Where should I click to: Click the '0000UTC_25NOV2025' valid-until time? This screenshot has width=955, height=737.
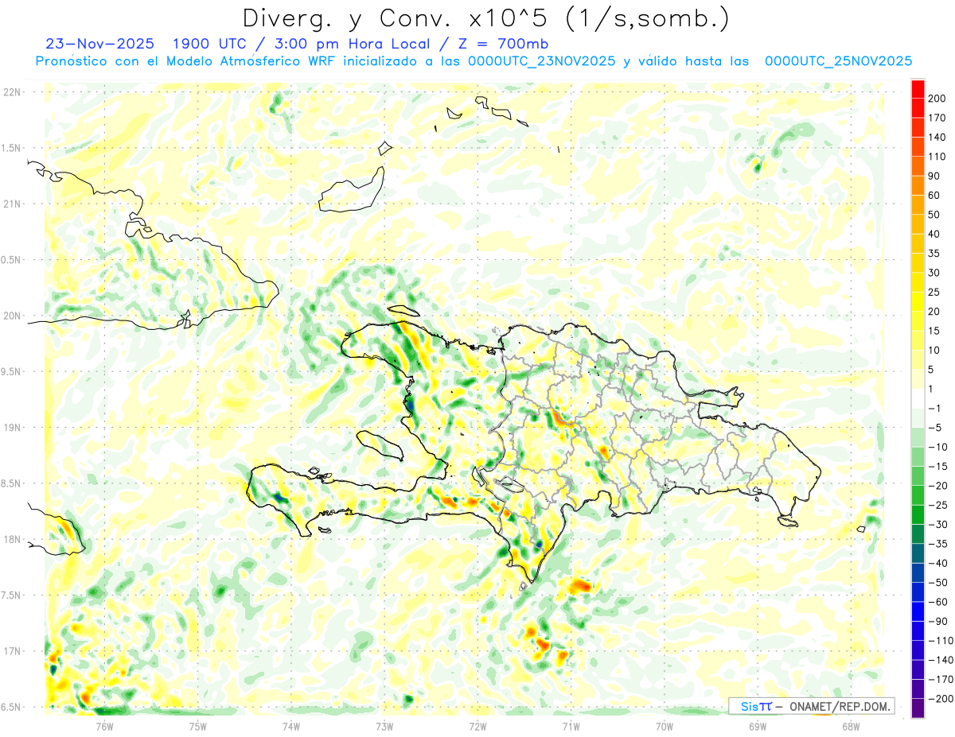click(x=838, y=61)
